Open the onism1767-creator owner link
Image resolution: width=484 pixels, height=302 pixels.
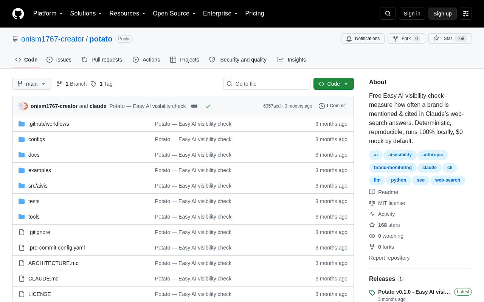coord(53,39)
